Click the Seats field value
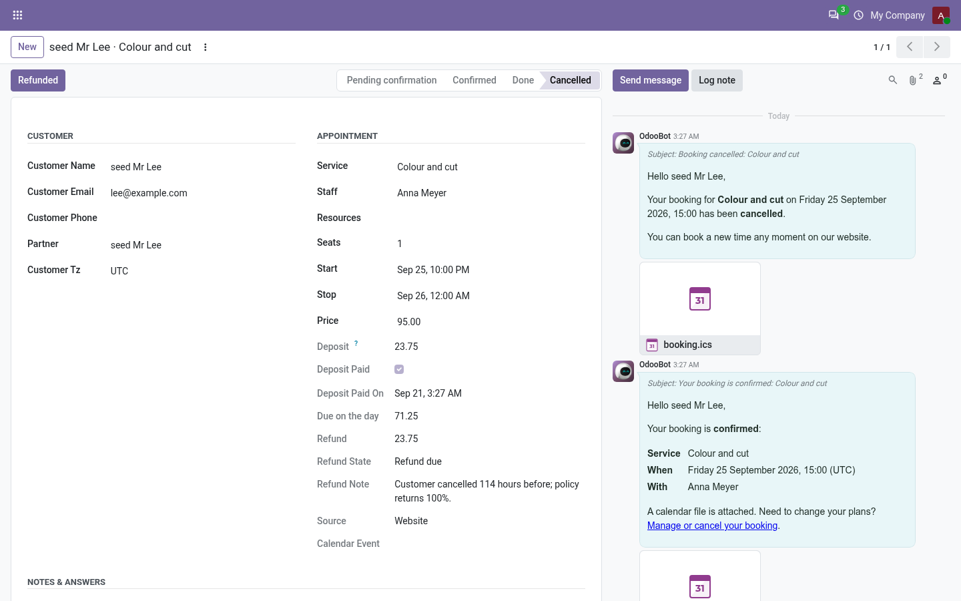Screen dimensions: 961x601 (x=491, y=244)
